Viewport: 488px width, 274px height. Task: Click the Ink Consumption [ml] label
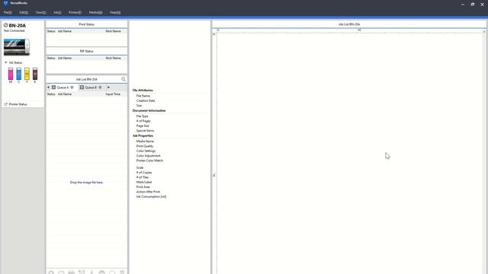tap(151, 196)
